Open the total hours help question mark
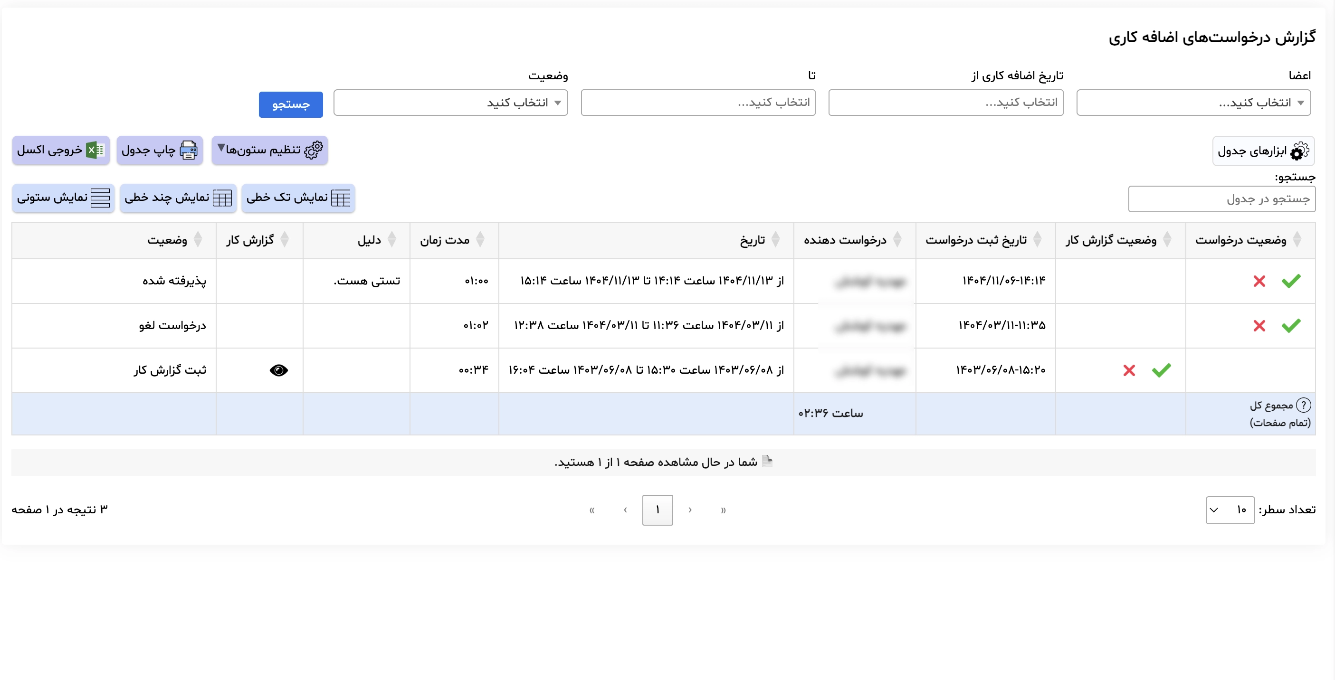 coord(1305,405)
